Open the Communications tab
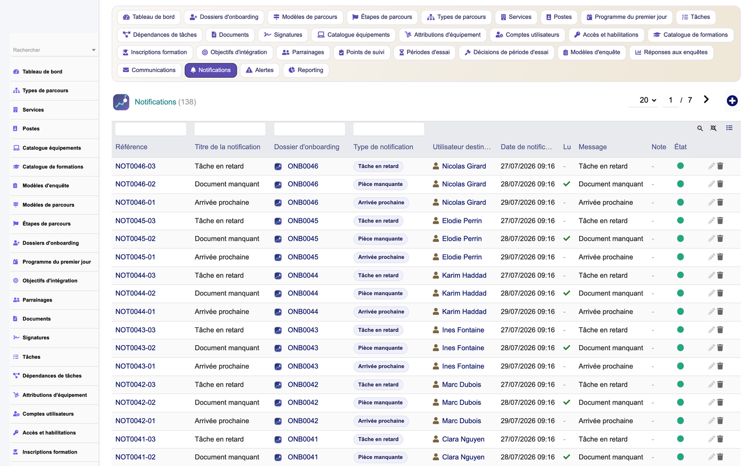 coord(149,70)
